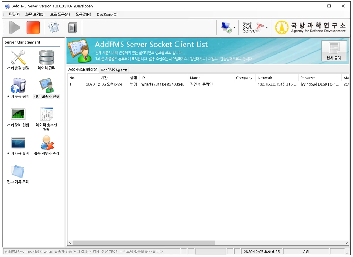353x257 pixels.
Task: Click the dark notebook toolbar icon
Action: [x=72, y=28]
